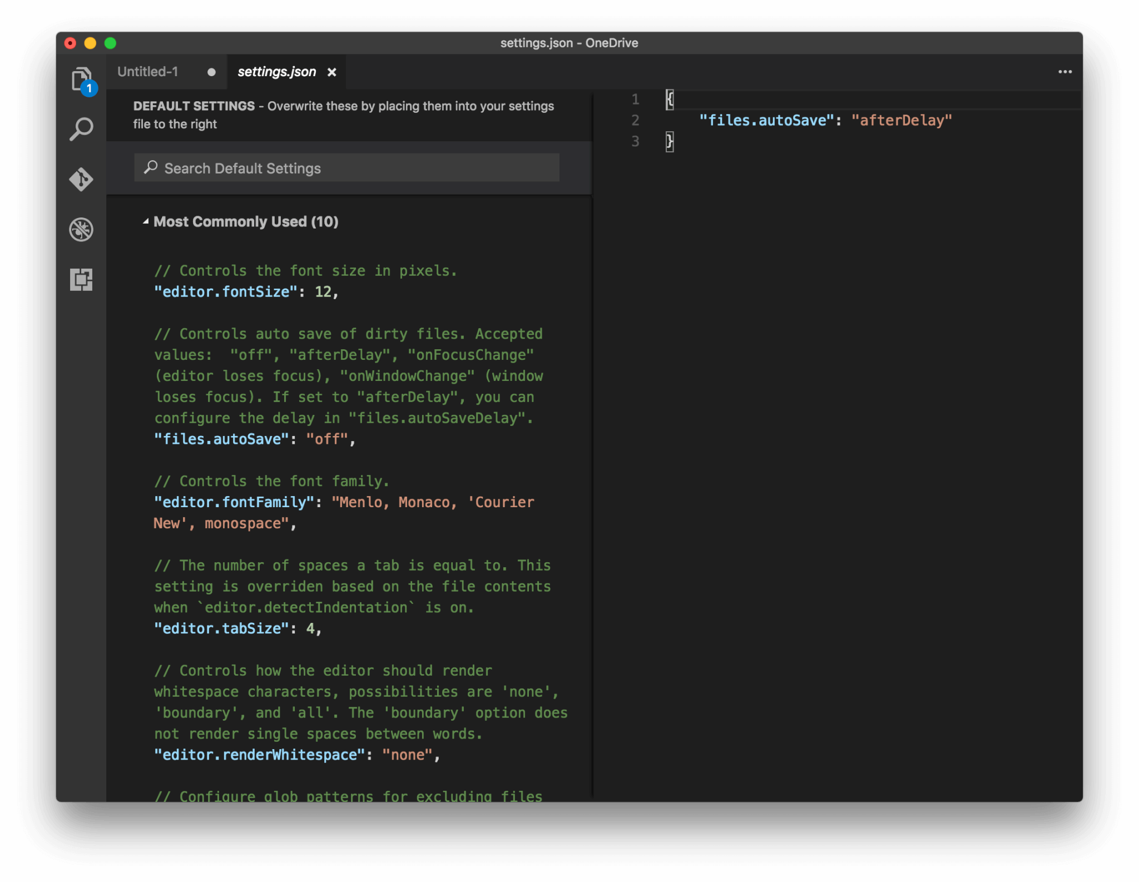The height and width of the screenshot is (882, 1139).
Task: Focus the Search Default Settings field
Action: (x=346, y=168)
